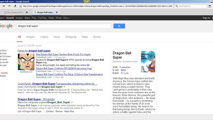Open the IMDb rating link

tap(123, 70)
